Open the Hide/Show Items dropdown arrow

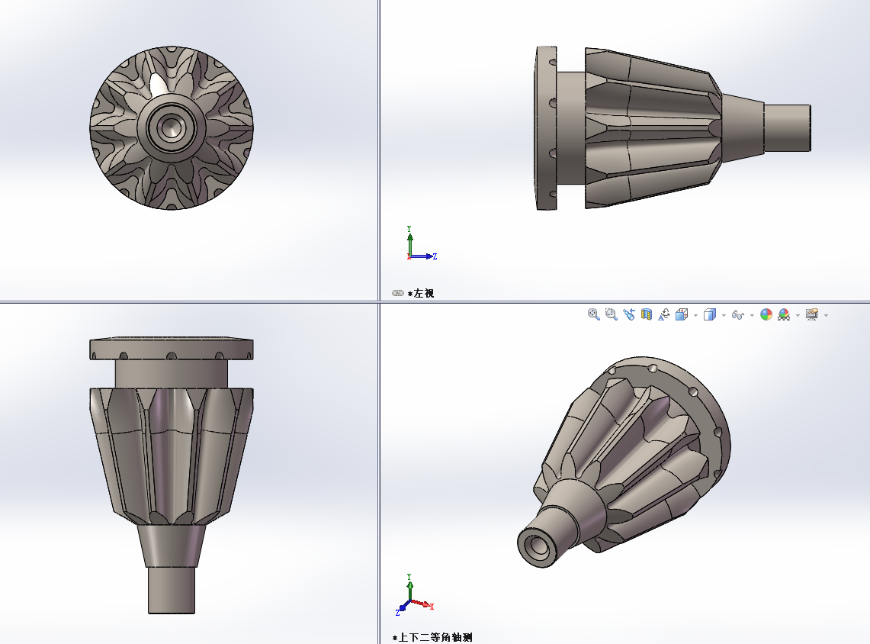pos(752,315)
